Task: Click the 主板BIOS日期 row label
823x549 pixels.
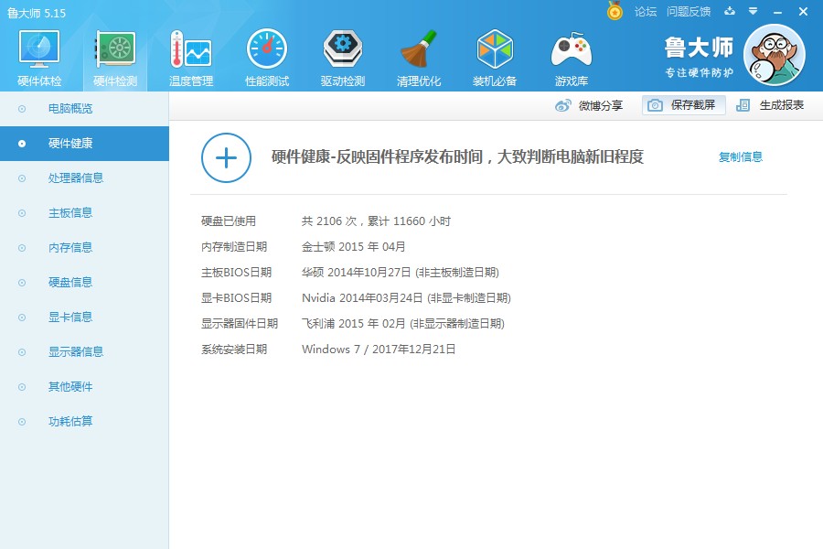Action: (236, 272)
